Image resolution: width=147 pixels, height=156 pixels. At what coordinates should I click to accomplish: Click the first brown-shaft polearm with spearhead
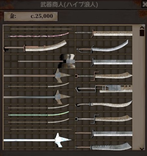(x=38, y=76)
